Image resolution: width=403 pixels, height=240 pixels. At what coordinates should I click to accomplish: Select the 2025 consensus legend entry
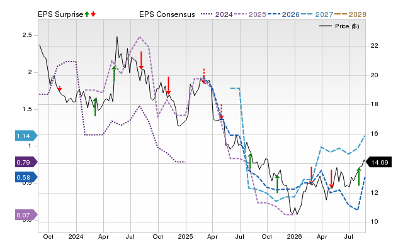click(250, 14)
